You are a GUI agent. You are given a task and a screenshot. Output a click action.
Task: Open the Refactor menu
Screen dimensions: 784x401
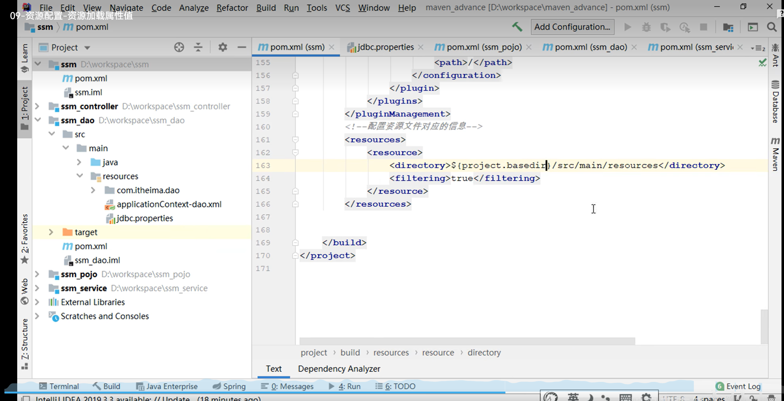click(x=232, y=8)
